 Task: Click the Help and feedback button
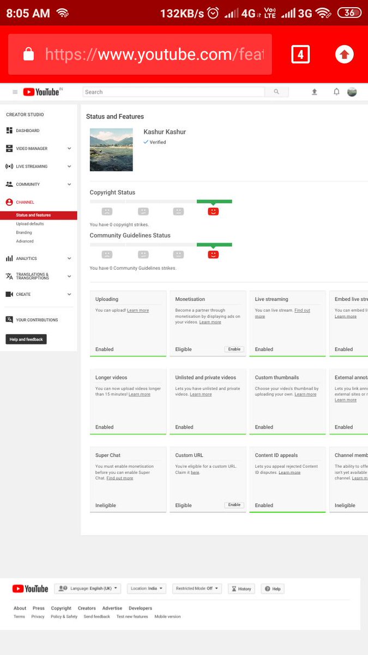tap(26, 340)
